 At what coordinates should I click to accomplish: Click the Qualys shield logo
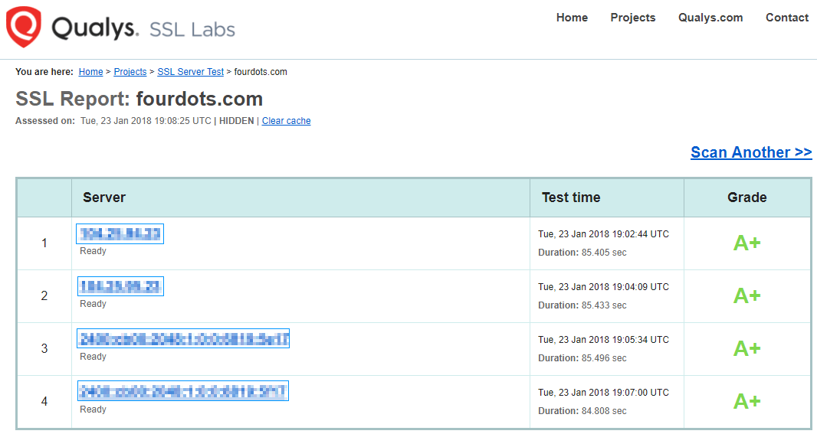(23, 27)
